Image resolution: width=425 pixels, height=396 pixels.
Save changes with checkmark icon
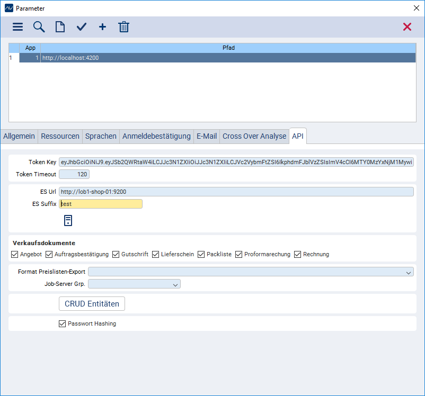point(81,27)
